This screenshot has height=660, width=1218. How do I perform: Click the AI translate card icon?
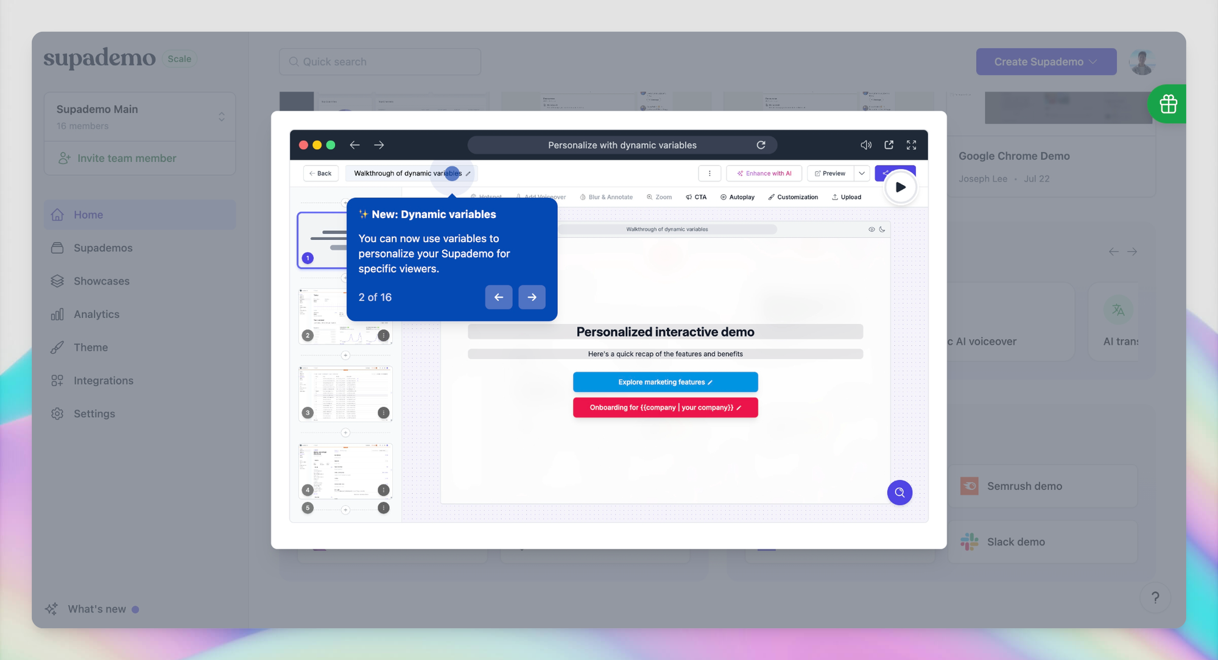click(1118, 310)
